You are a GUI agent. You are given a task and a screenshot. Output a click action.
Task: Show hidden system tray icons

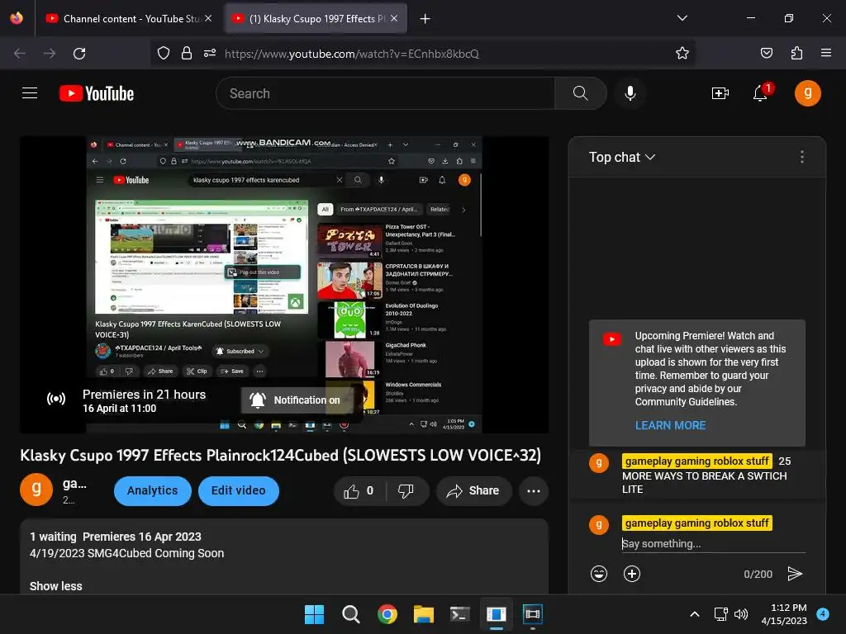(695, 614)
